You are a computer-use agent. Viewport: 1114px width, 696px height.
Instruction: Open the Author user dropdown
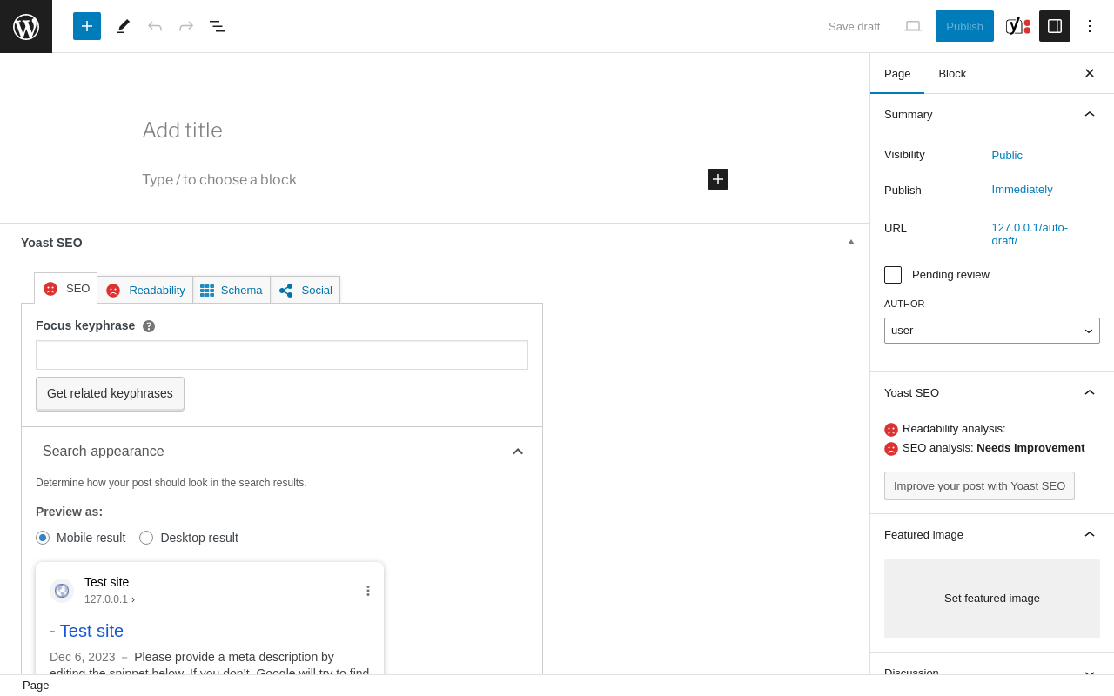[x=992, y=331]
